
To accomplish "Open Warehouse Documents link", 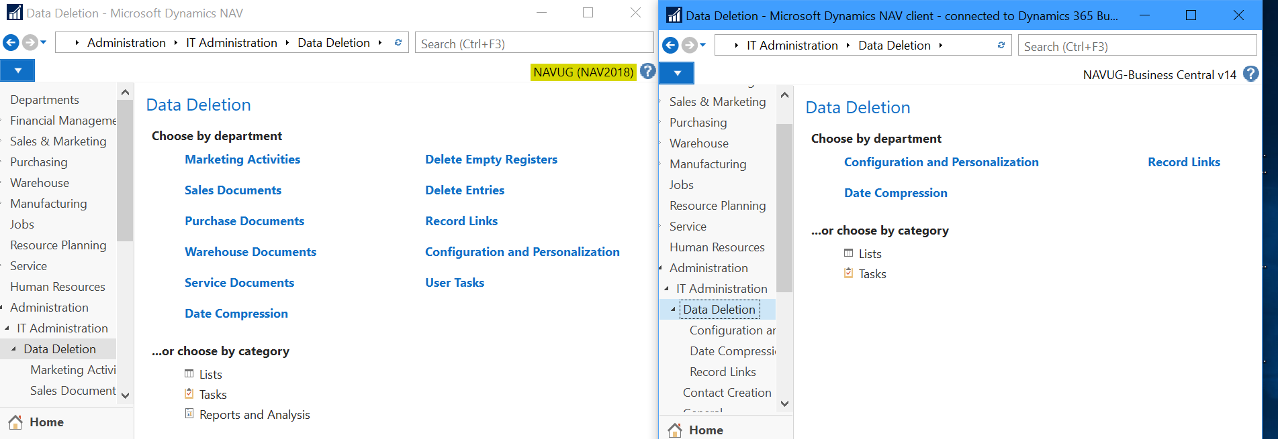I will 250,252.
